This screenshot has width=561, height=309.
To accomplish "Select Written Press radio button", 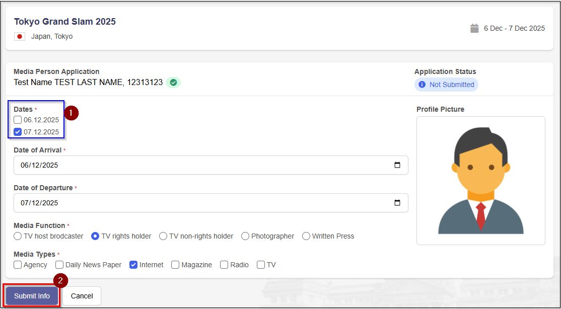I will [306, 236].
